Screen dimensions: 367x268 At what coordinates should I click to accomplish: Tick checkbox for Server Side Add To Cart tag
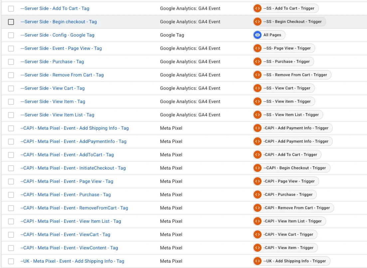tap(11, 9)
